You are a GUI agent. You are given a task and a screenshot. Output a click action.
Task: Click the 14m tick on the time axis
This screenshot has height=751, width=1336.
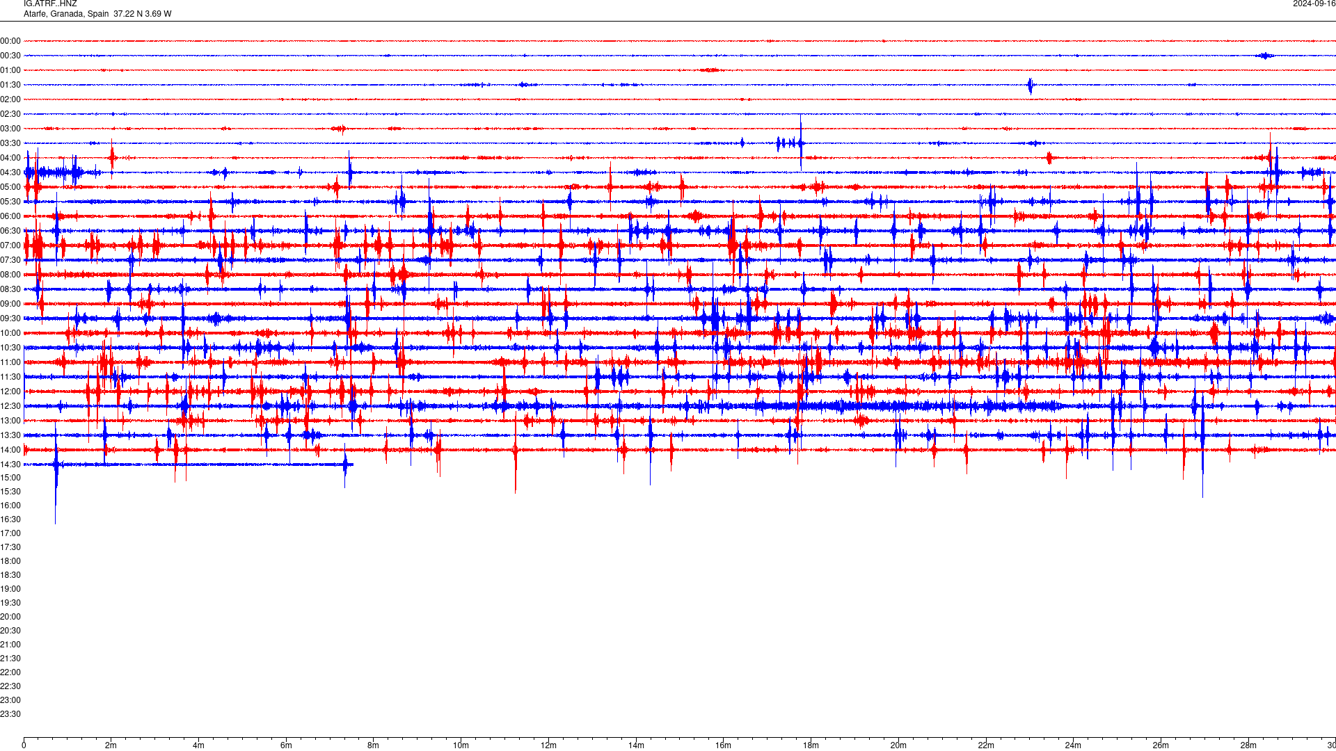point(636,745)
